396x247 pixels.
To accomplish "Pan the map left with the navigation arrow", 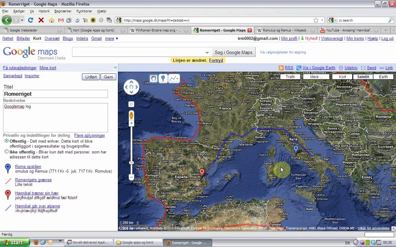I will 126,87.
